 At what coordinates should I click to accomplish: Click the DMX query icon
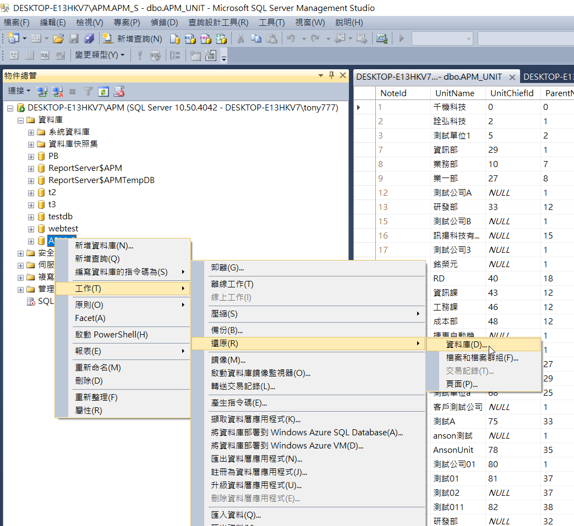[205, 38]
